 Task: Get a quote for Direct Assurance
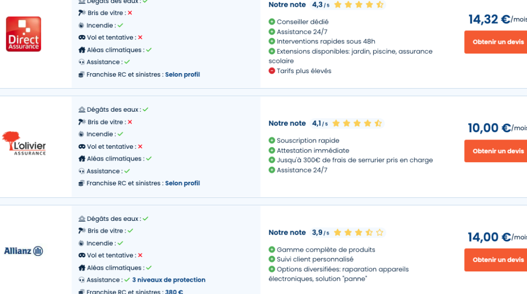[497, 42]
